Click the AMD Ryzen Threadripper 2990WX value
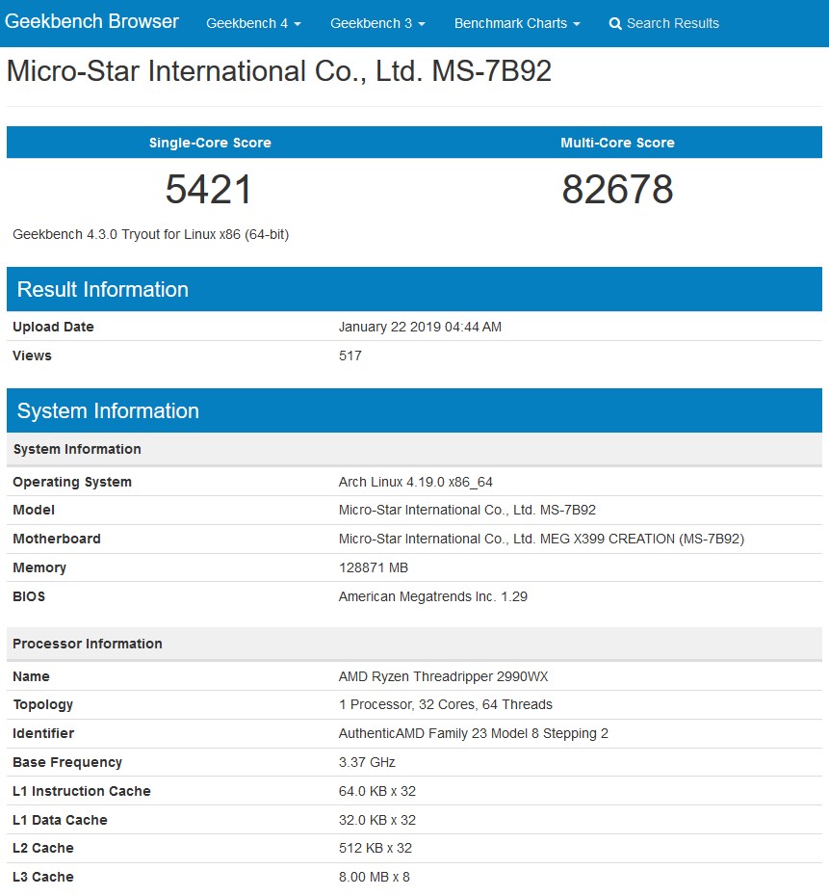 (x=443, y=676)
